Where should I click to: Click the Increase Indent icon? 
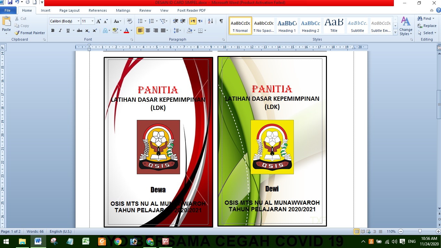click(183, 21)
